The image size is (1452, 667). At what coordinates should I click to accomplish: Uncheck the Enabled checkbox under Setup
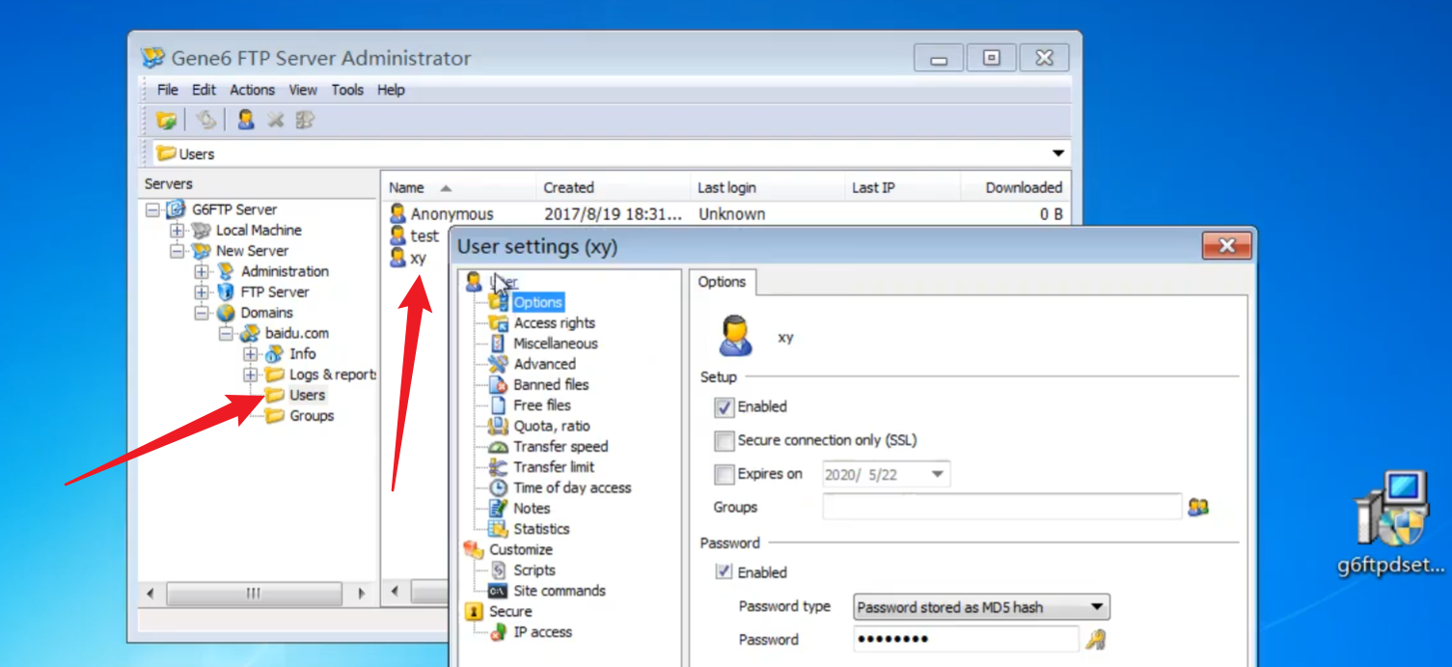pyautogui.click(x=725, y=407)
